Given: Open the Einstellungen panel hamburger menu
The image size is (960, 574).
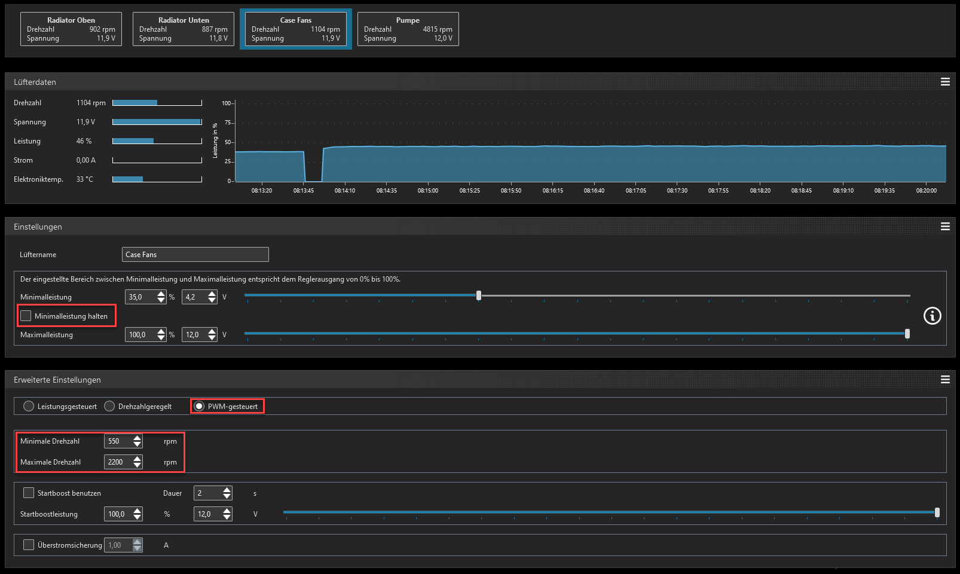Looking at the screenshot, I should (945, 227).
